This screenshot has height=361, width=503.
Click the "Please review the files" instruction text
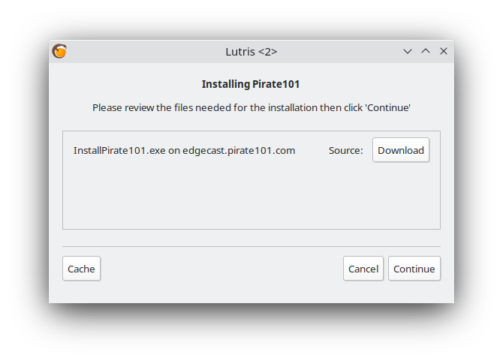[x=251, y=107]
